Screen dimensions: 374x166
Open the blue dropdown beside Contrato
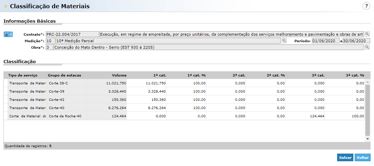tap(8, 34)
